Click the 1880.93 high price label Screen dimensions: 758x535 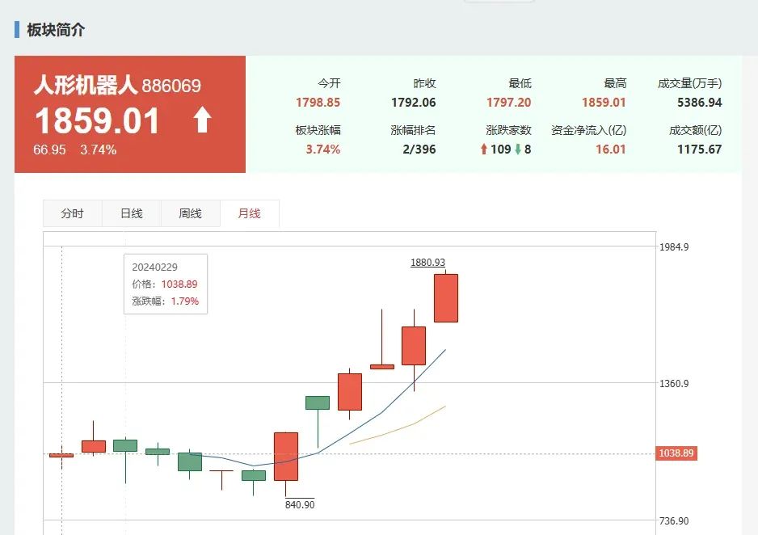pos(427,263)
